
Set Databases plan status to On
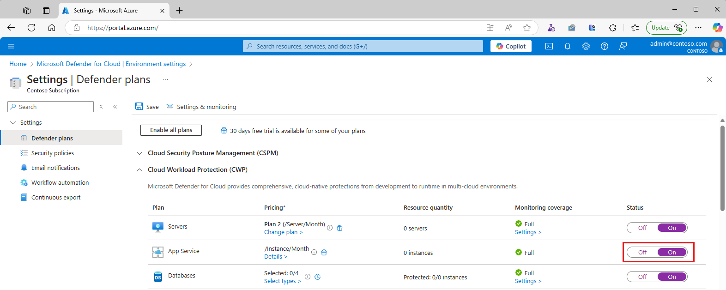pyautogui.click(x=672, y=277)
